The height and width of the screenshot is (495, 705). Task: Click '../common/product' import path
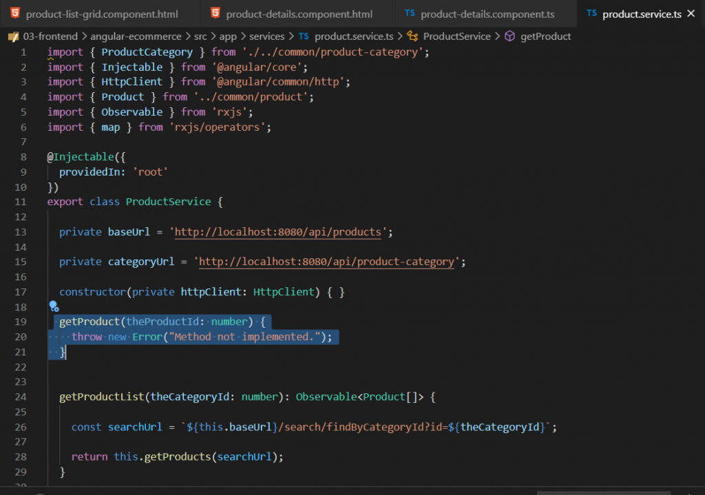point(251,97)
